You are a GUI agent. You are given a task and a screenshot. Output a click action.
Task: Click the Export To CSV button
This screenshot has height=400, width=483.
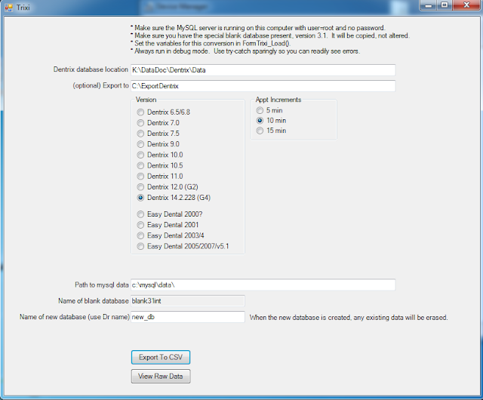click(x=161, y=357)
